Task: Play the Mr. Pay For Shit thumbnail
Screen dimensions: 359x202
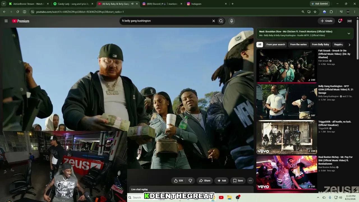Action: point(287,173)
